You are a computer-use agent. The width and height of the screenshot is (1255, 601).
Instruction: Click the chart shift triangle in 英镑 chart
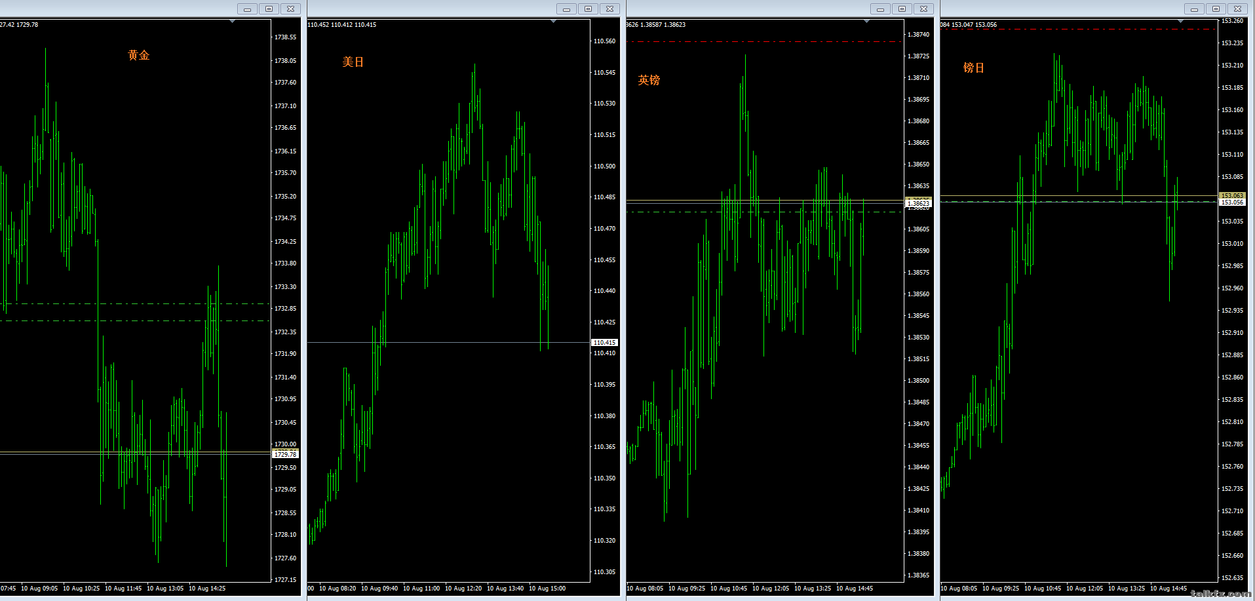[866, 22]
